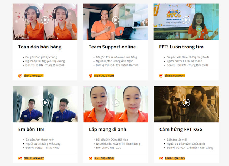Play the FPT! Luôn trong tim video
This screenshot has width=229, height=166.
(x=186, y=20)
